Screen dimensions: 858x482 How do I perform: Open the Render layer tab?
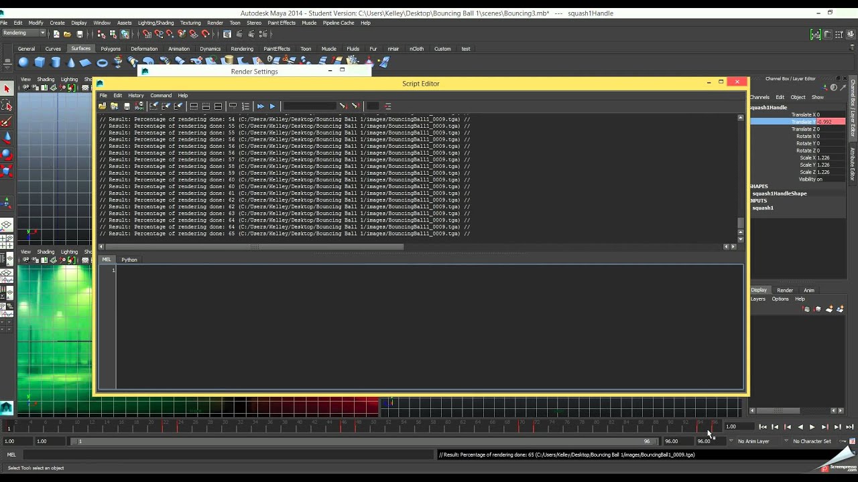click(x=785, y=291)
